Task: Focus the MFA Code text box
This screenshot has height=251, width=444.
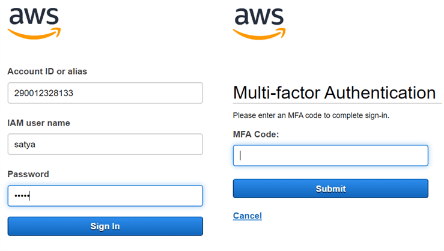Action: click(330, 156)
